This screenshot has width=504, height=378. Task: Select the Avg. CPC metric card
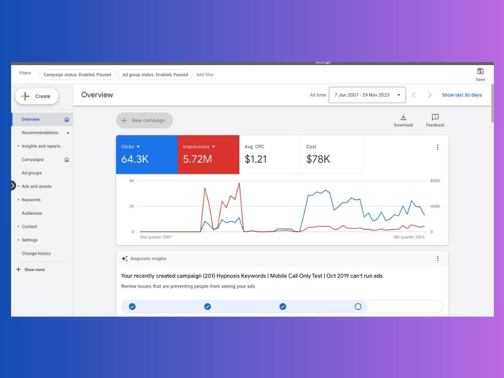270,155
